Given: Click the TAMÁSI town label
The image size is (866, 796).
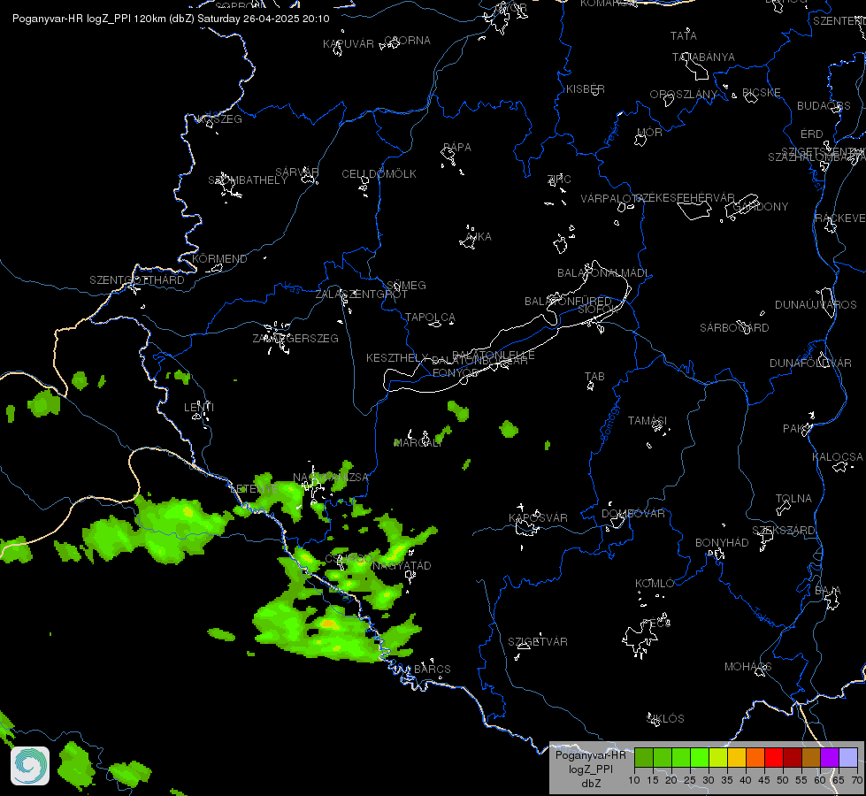Looking at the screenshot, I should point(648,421).
